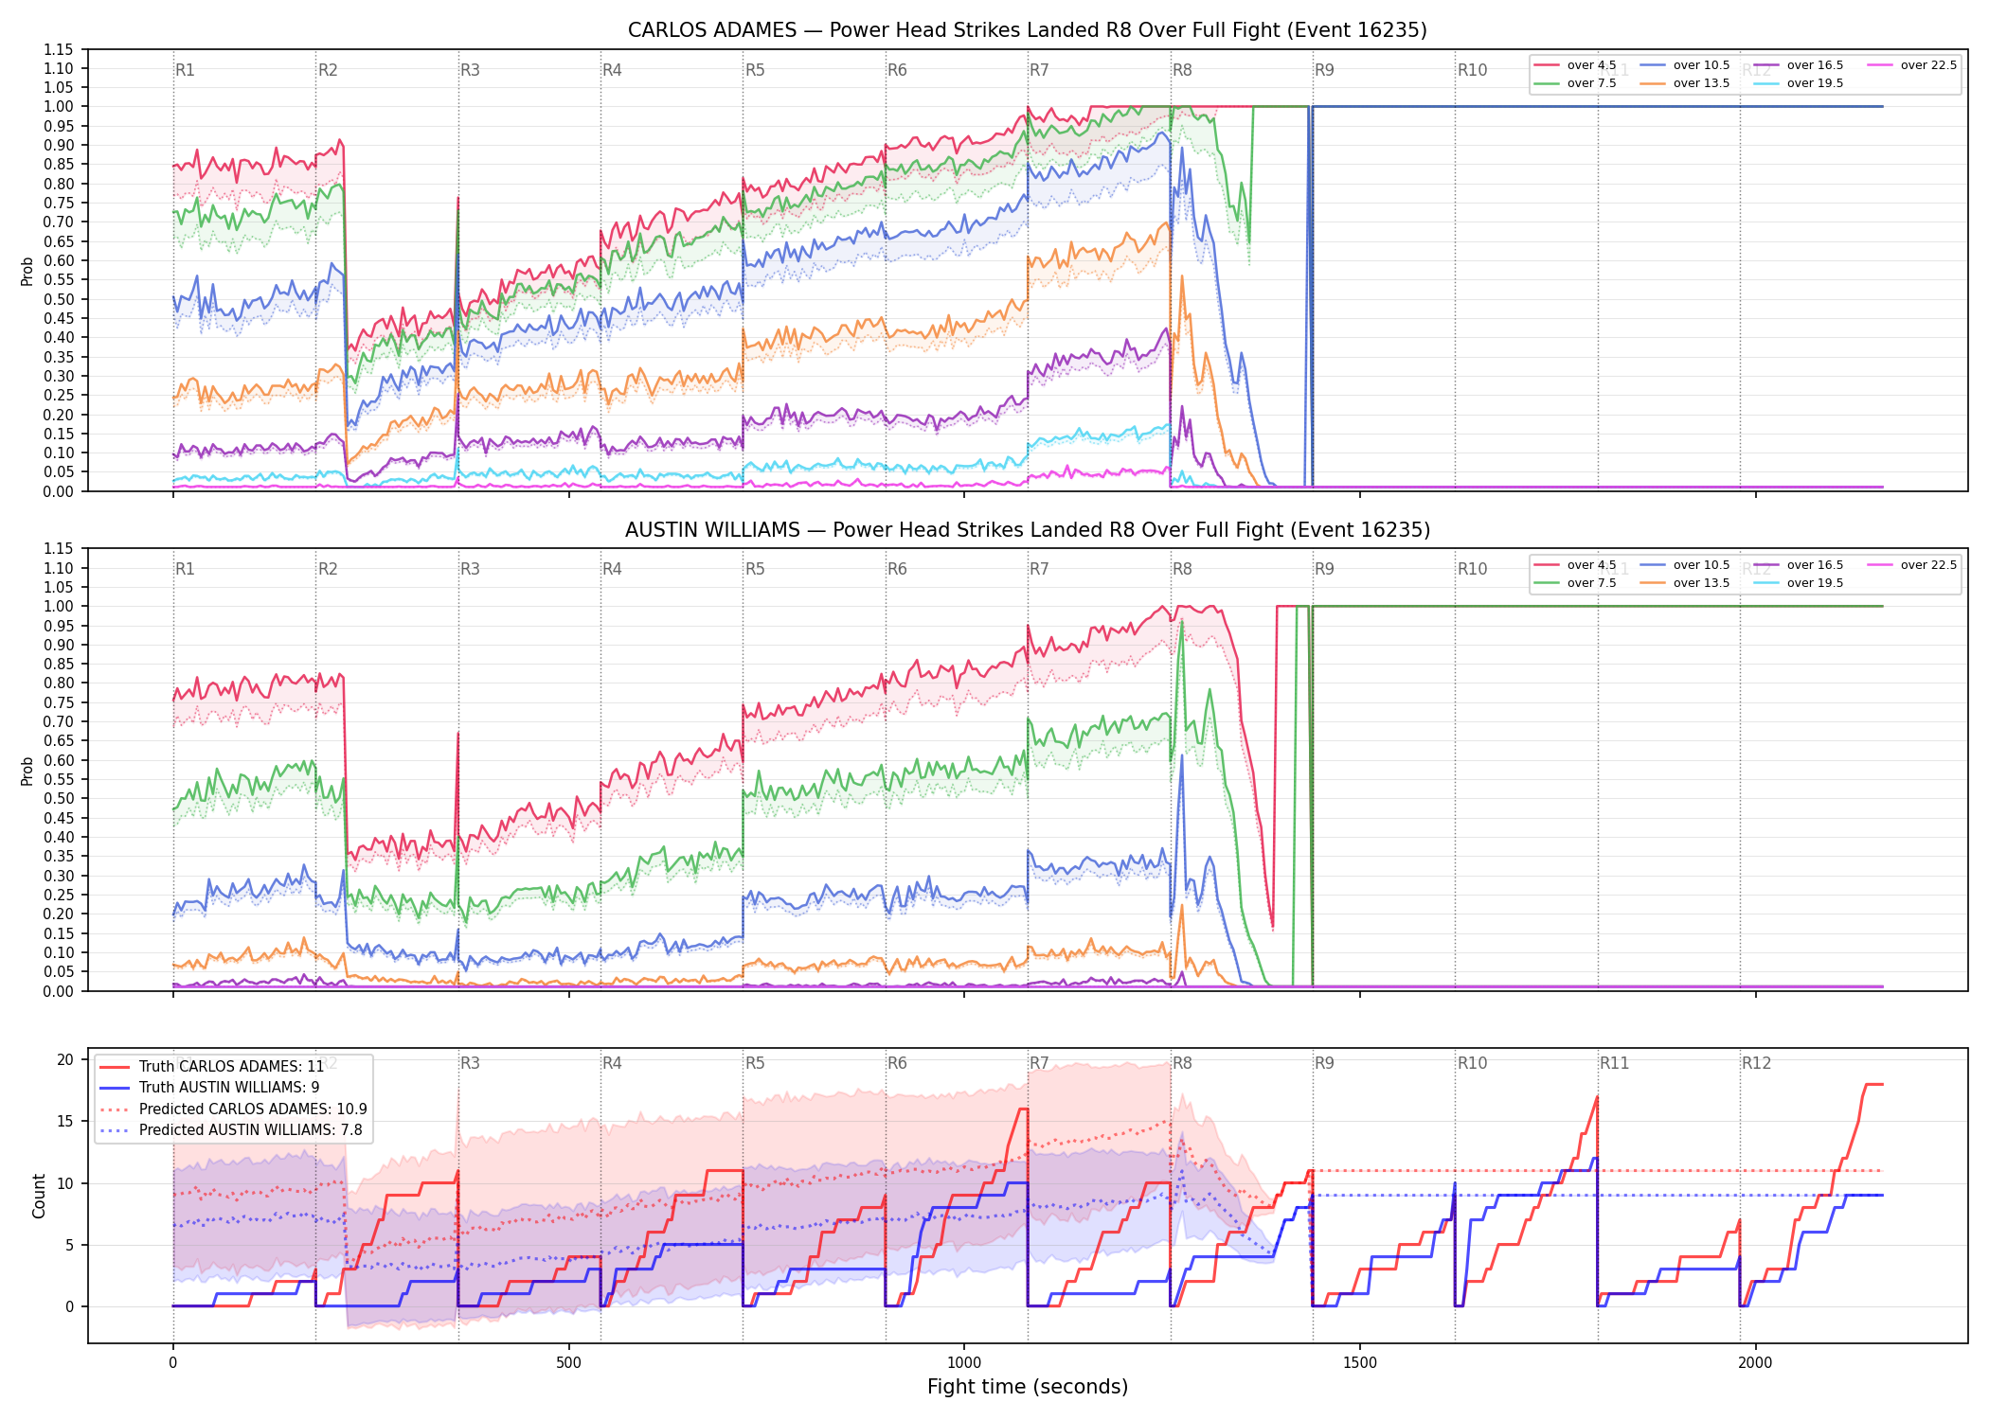Click the 'Prob' y-axis label of top chart

click(x=27, y=272)
